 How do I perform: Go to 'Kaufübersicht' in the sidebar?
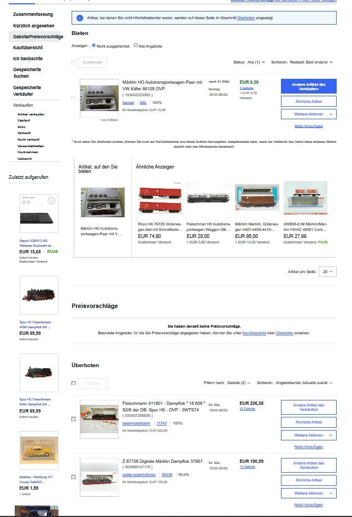pyautogui.click(x=28, y=48)
